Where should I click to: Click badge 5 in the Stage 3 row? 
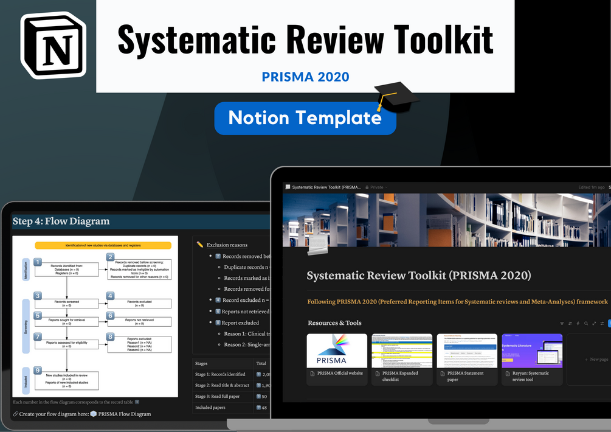[x=259, y=397]
